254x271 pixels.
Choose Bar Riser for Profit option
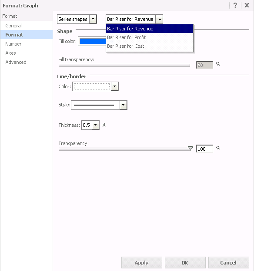(x=150, y=37)
